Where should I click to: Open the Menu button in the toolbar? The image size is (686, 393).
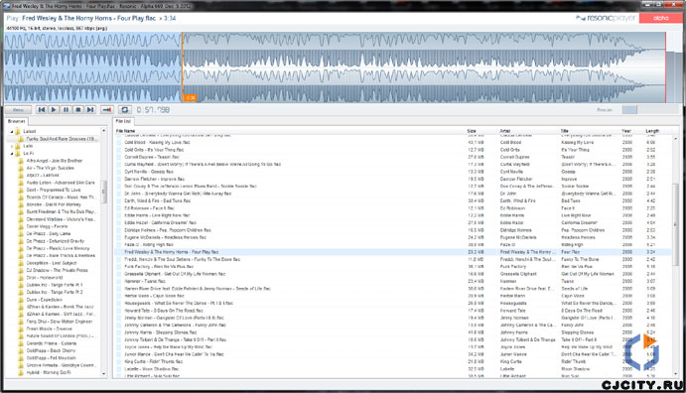pos(18,110)
